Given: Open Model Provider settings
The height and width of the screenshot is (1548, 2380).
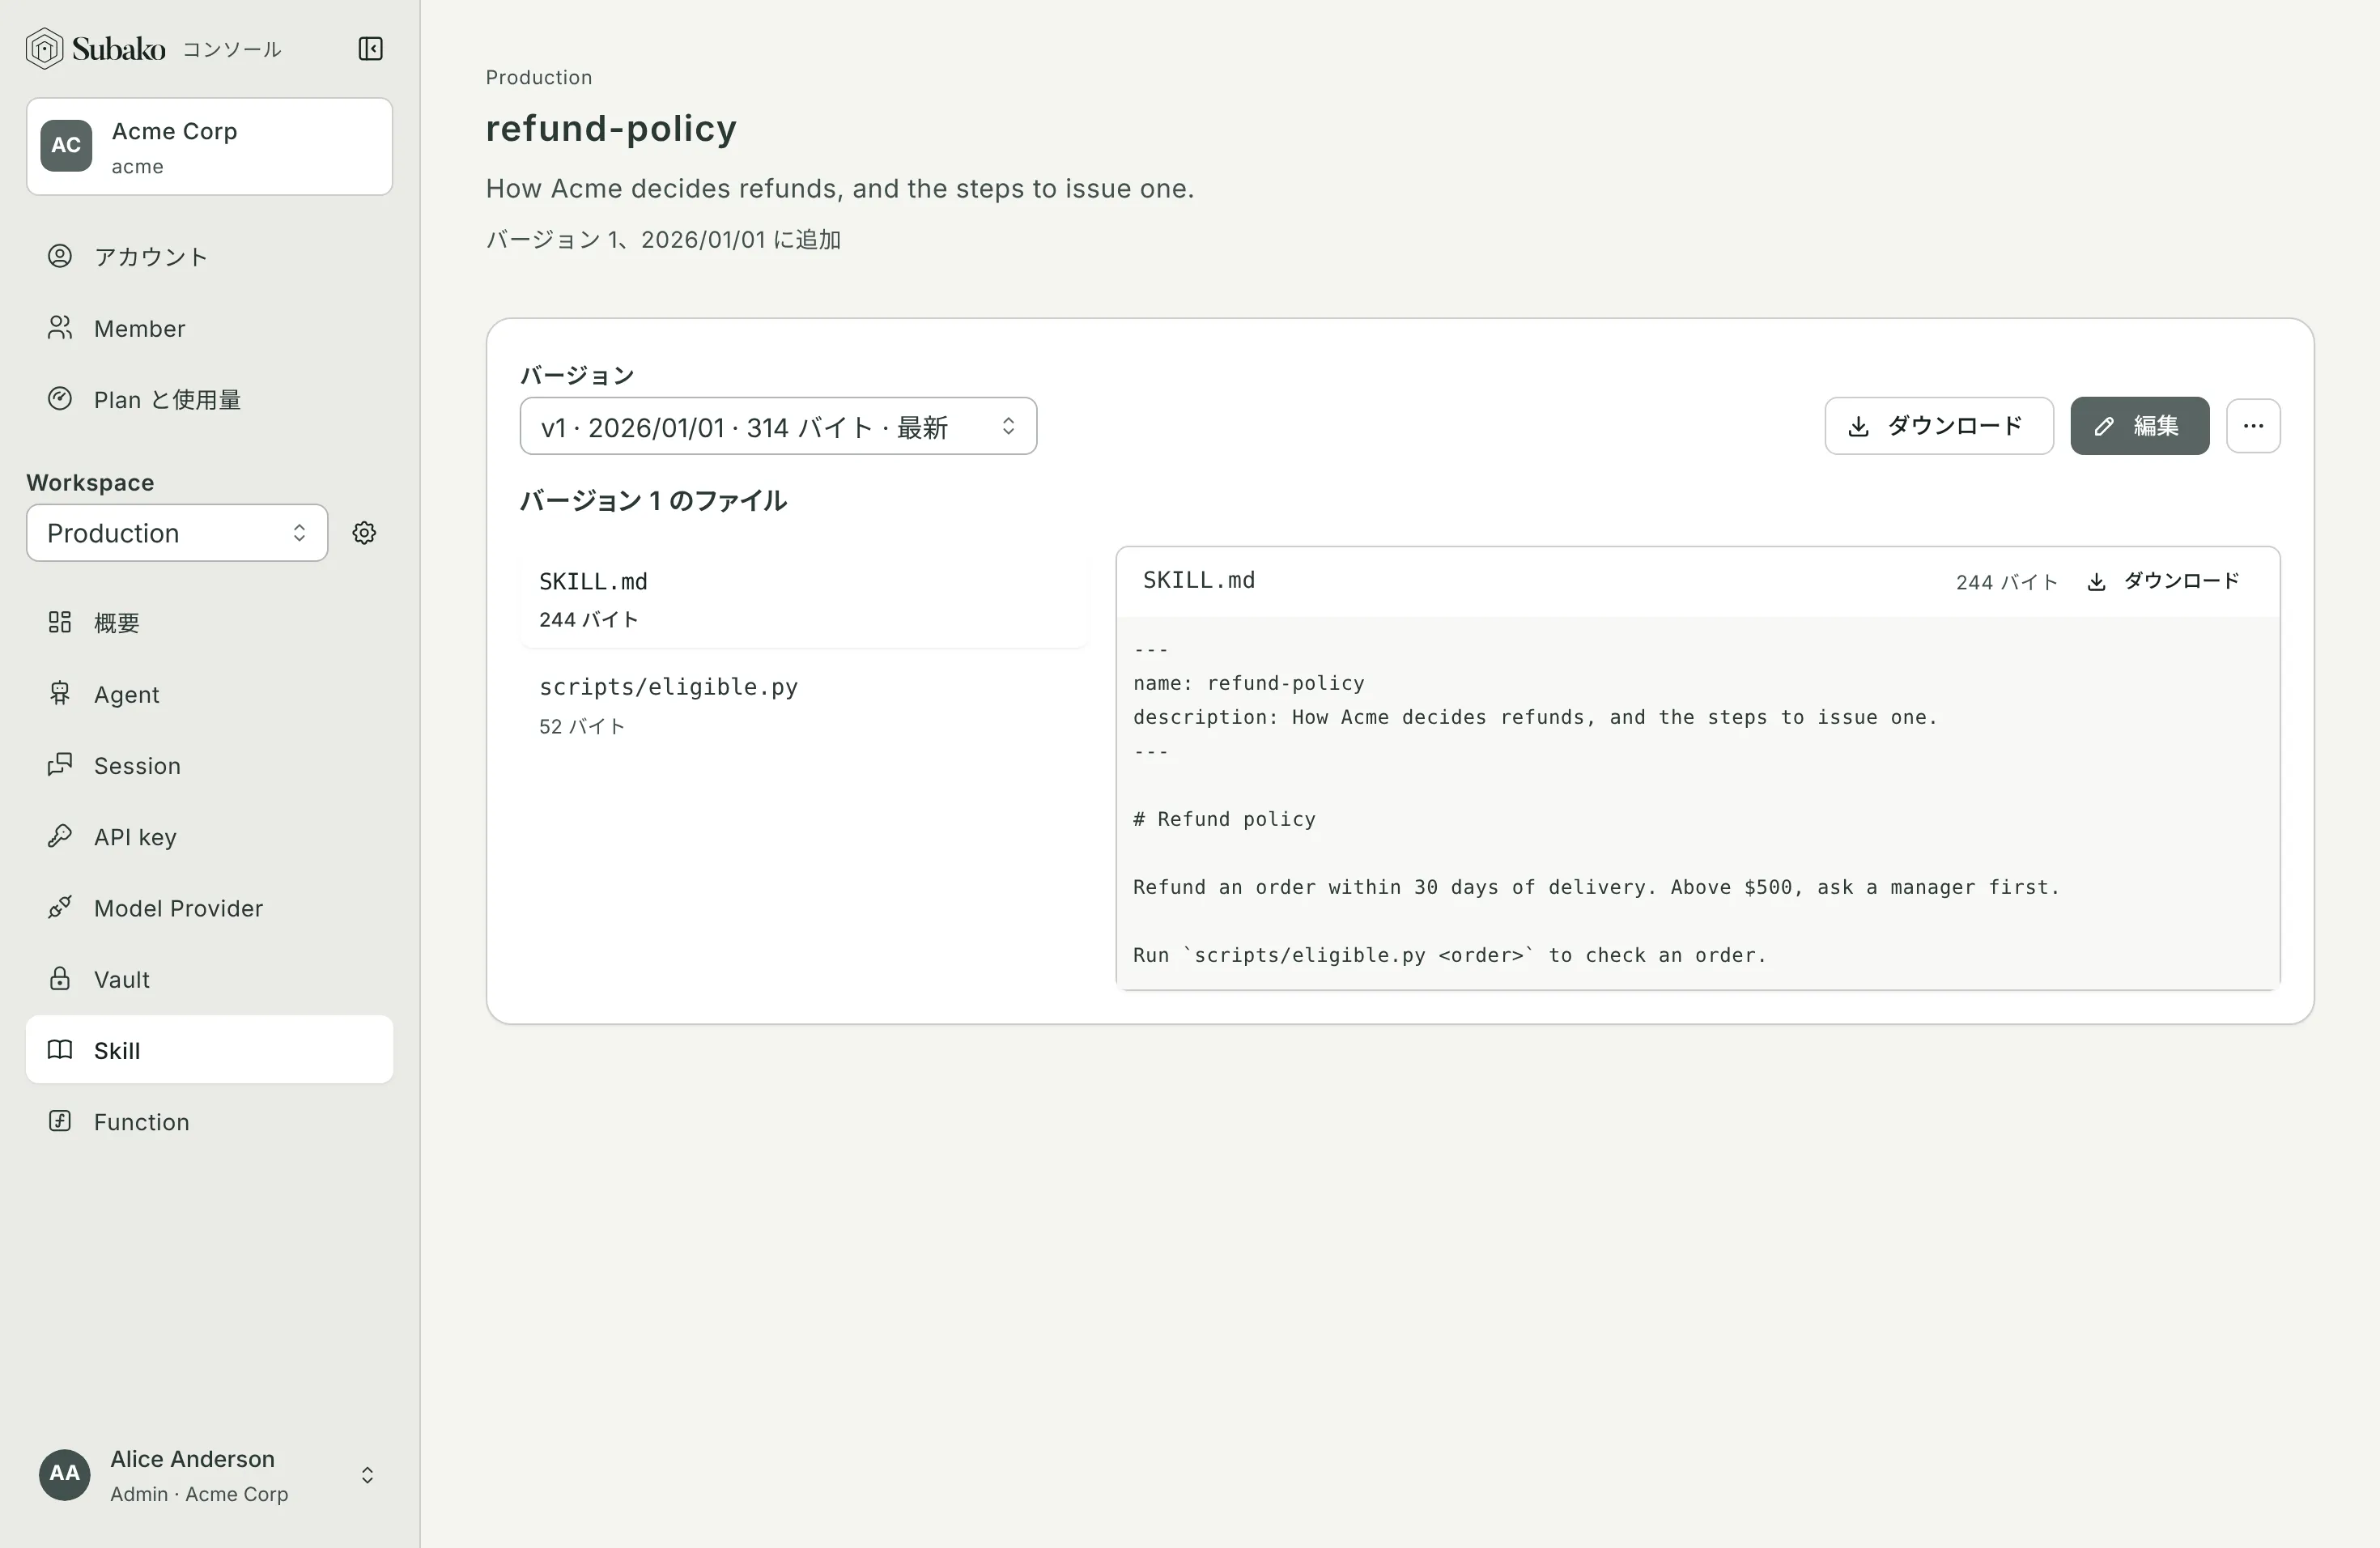Looking at the screenshot, I should (209, 908).
